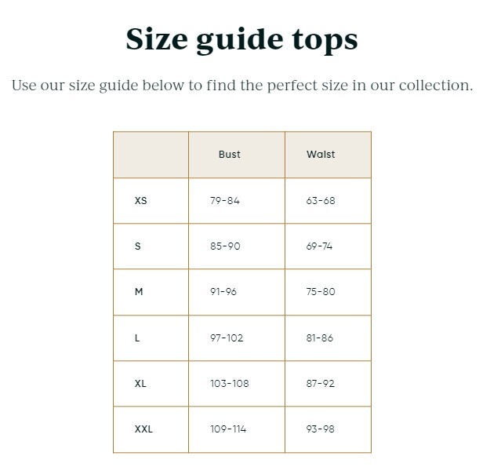Click the 79-84 bust measurement
Viewport: 490px width, 467px height.
coord(225,201)
